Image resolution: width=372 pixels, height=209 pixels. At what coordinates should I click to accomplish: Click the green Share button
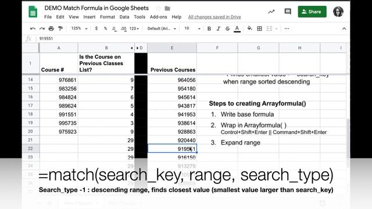point(312,12)
